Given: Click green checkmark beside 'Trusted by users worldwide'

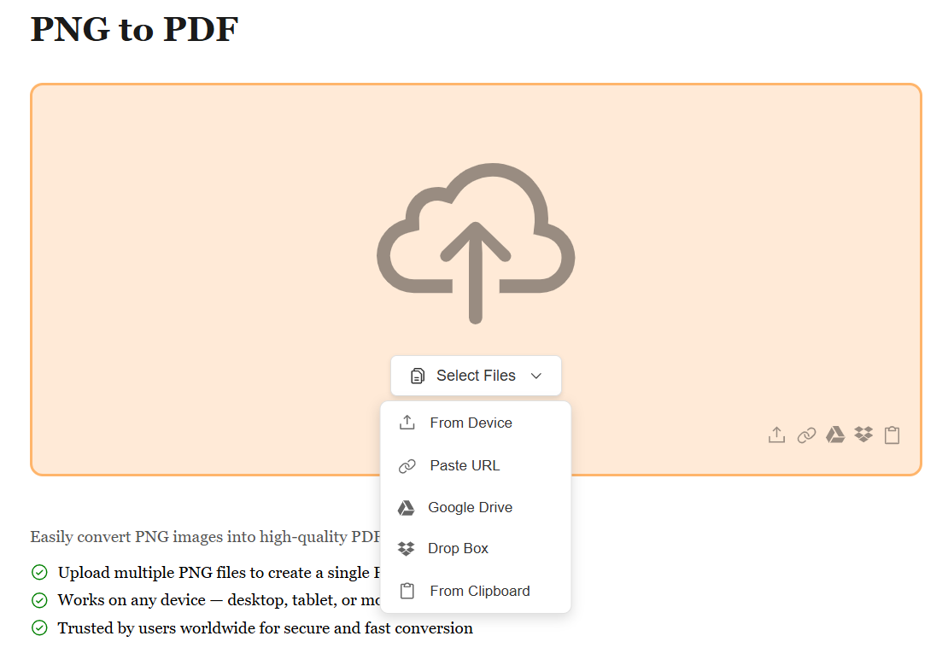Looking at the screenshot, I should [x=39, y=628].
